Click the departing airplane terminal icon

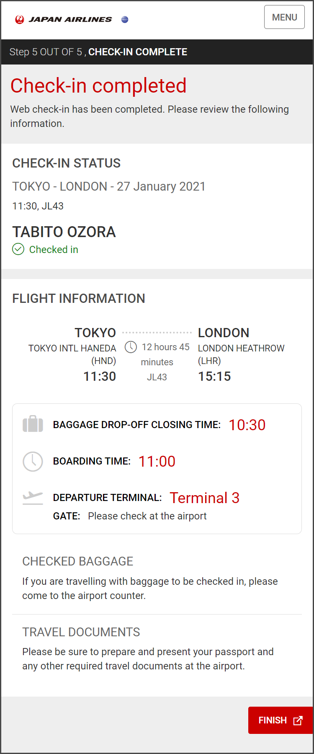click(x=33, y=498)
